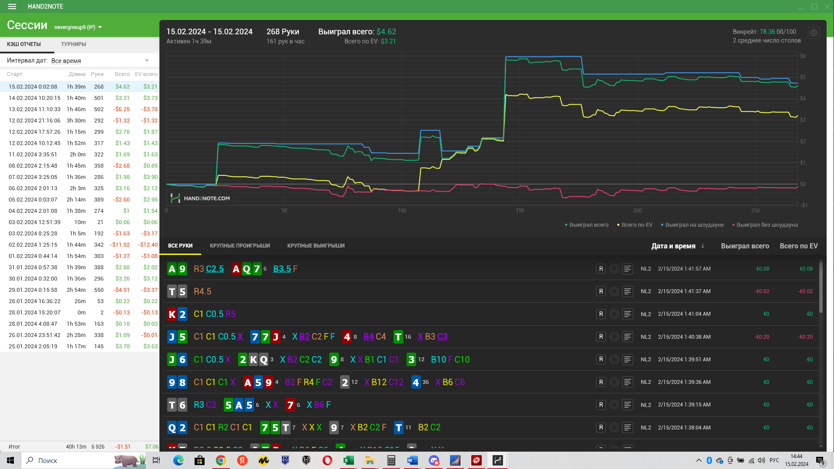Sort by 'Дата и время' column
Image resolution: width=834 pixels, height=469 pixels.
(x=678, y=246)
